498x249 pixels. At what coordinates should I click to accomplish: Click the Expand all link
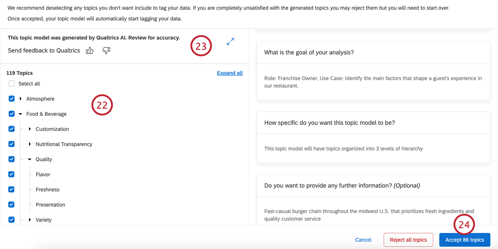[230, 73]
